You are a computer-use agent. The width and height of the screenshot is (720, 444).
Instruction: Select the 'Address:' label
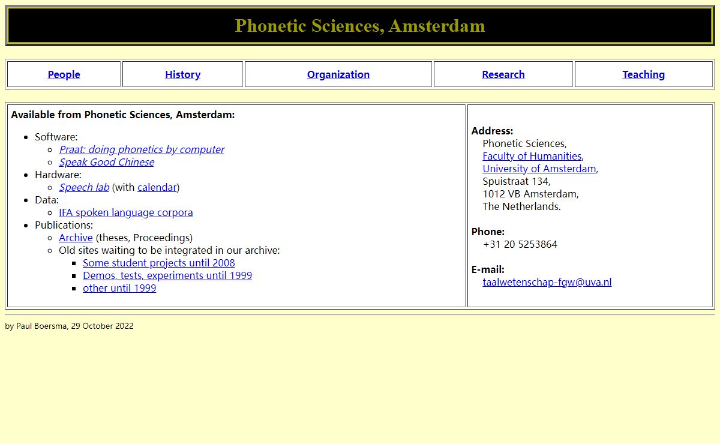coord(492,131)
